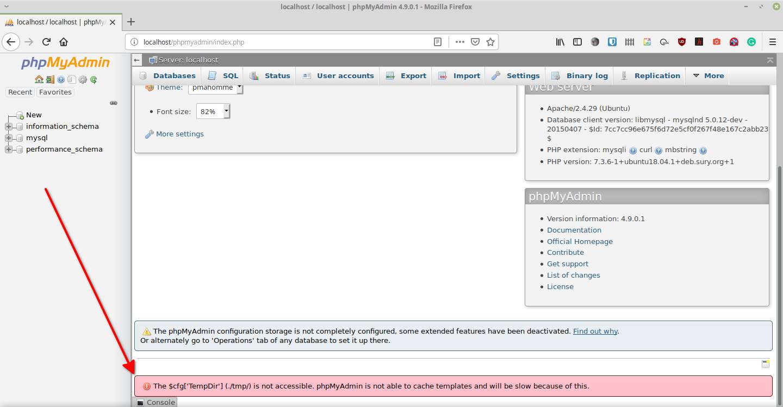Open the User accounts tab
Viewport: 783px width, 407px height.
338,76
